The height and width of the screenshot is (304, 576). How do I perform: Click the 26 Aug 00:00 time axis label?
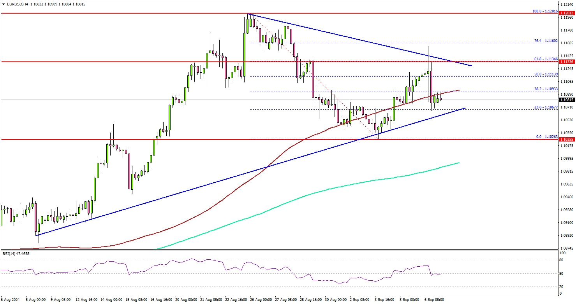[261, 300]
